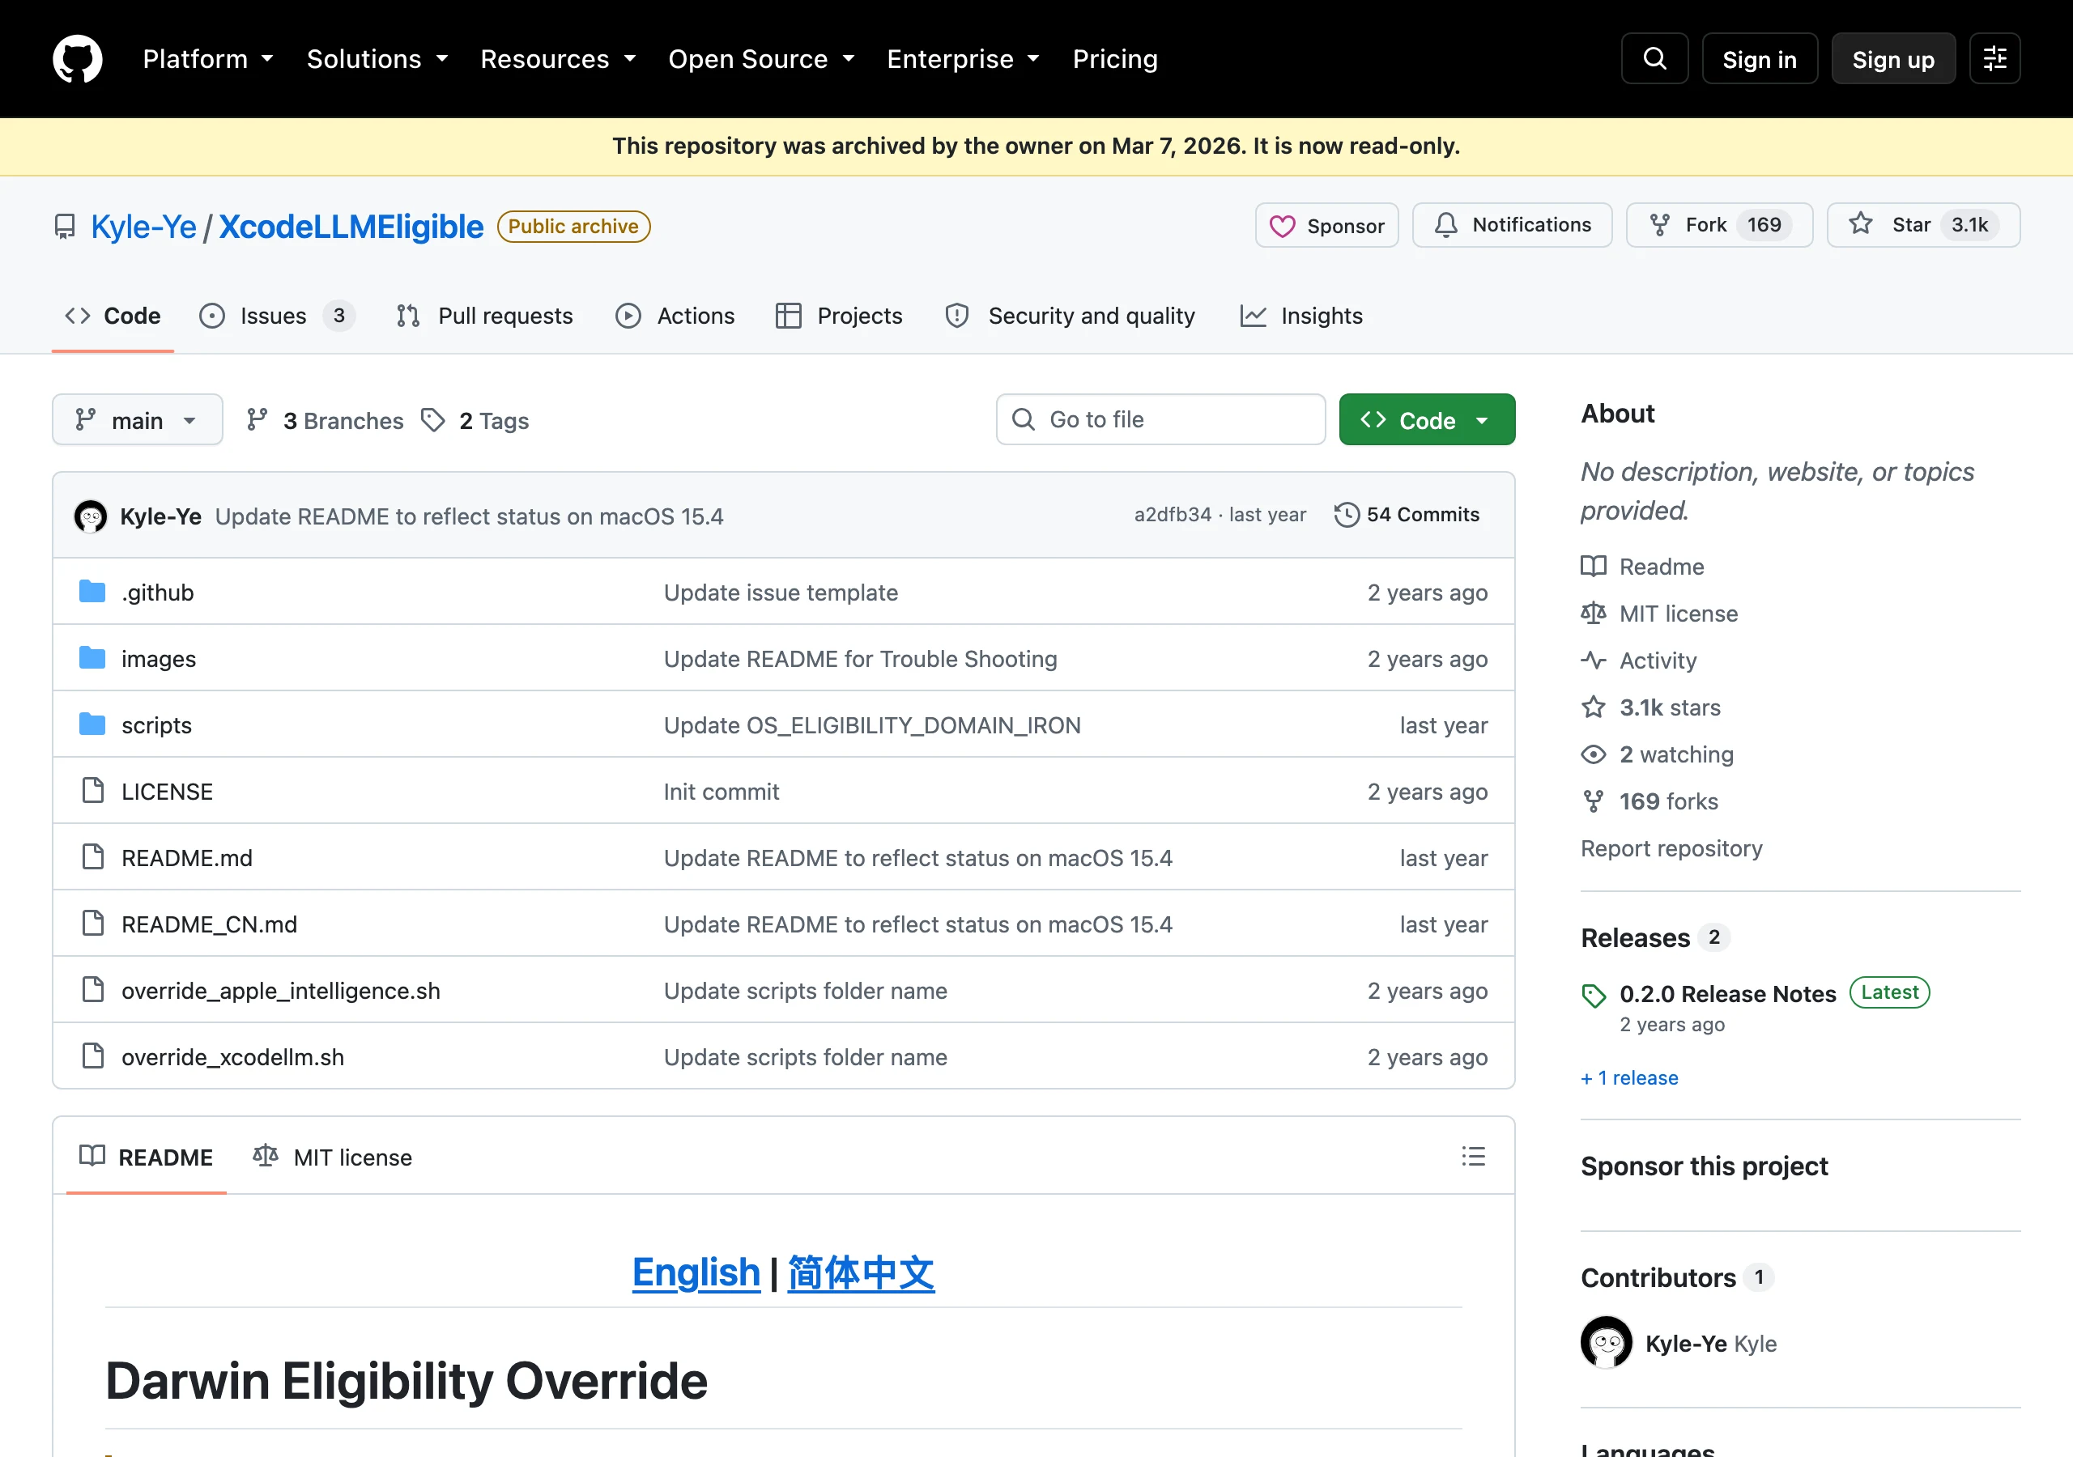The height and width of the screenshot is (1457, 2073).
Task: Open the Insights tab
Action: tap(1301, 316)
